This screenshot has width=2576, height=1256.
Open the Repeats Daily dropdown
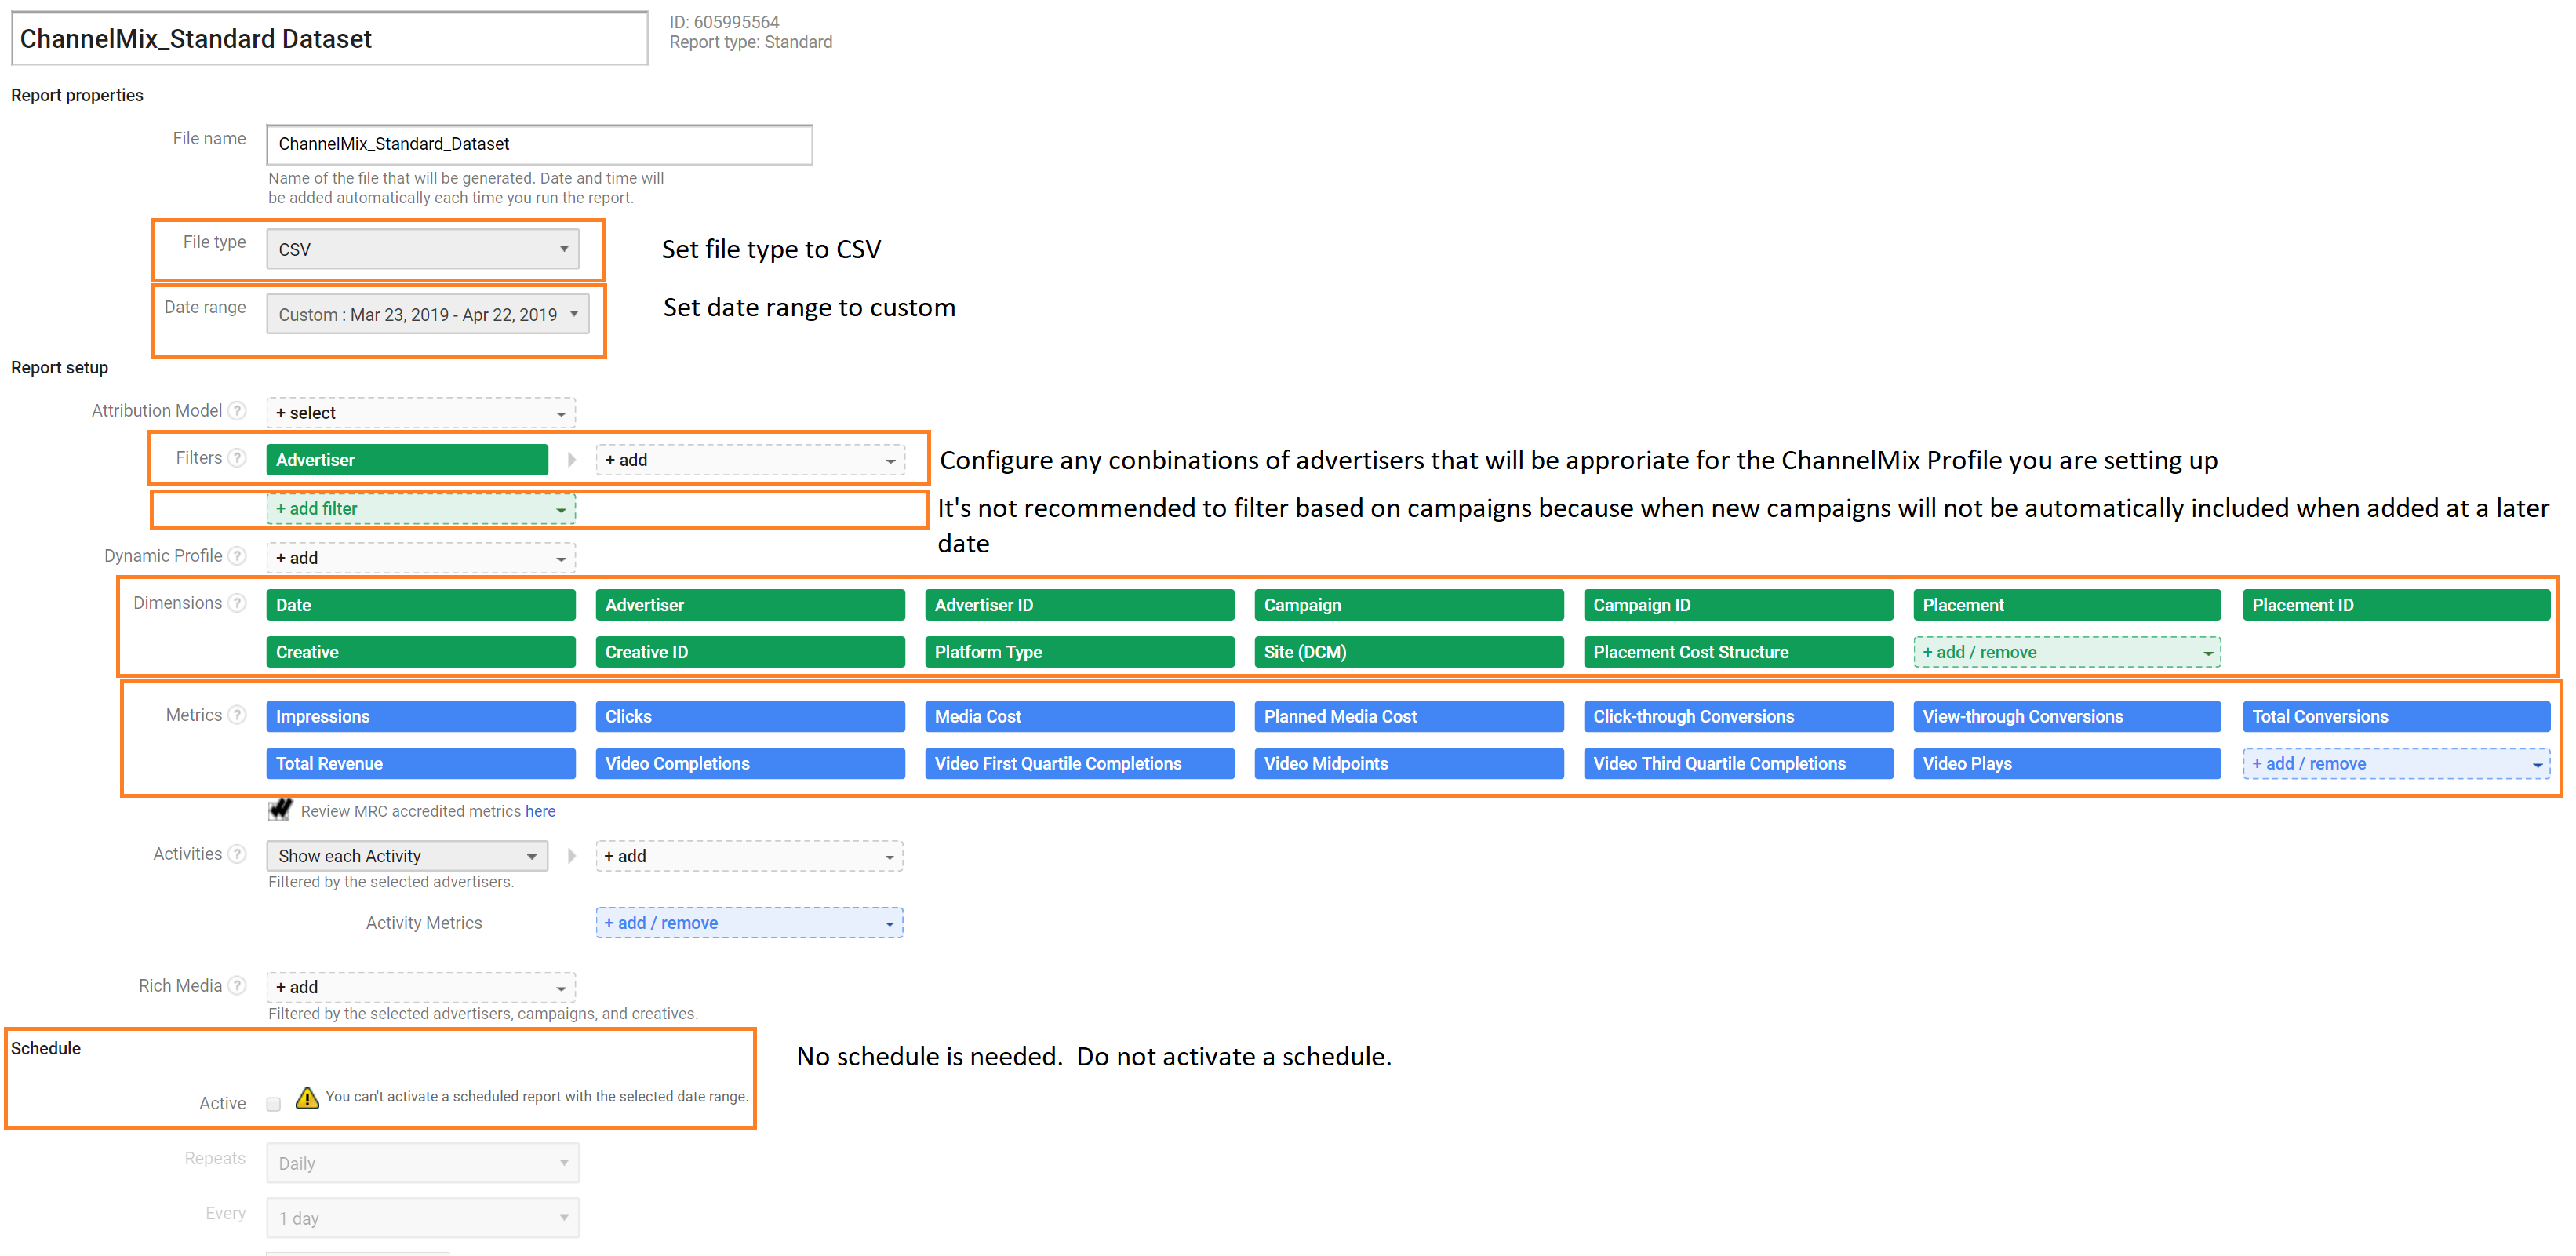click(x=422, y=1163)
